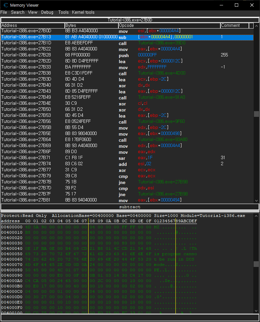This screenshot has width=260, height=322.
Task: Click call target Tutorial-i386.exe+91A0
Action: (x=161, y=97)
